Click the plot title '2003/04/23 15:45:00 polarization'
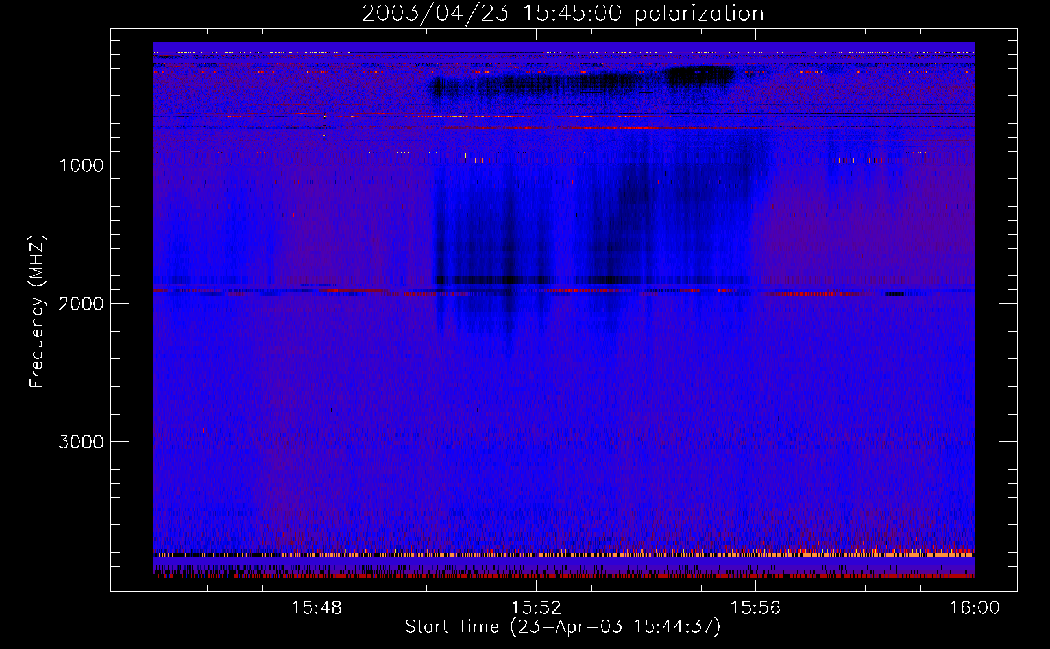The image size is (1050, 649). point(563,14)
